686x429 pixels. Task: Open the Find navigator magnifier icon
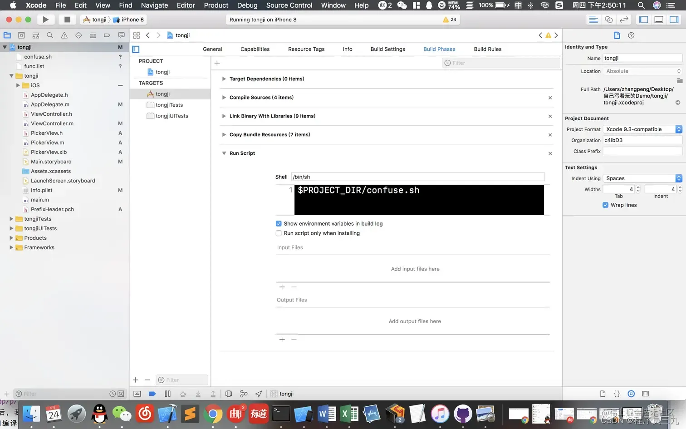[x=50, y=35]
